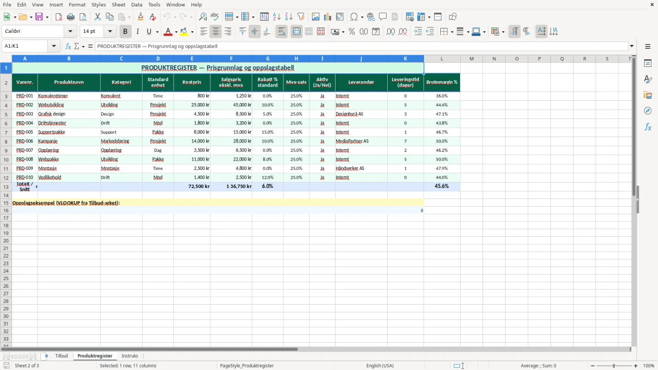The image size is (658, 370).
Task: Open the File menu
Action: 7,4
